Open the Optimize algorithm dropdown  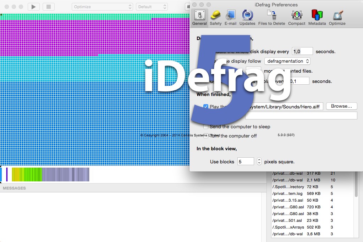tap(102, 7)
